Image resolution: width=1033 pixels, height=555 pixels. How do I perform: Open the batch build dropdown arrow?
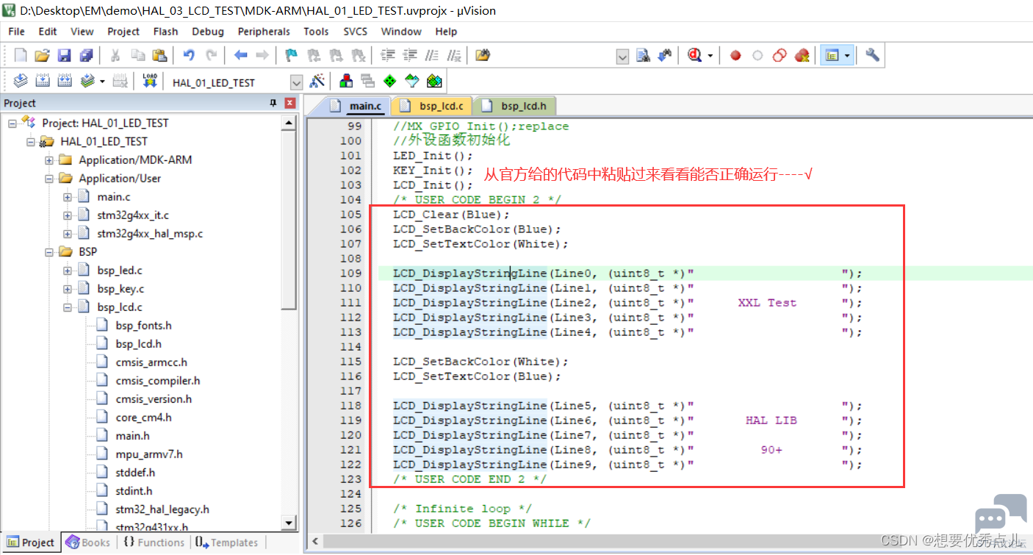[102, 82]
